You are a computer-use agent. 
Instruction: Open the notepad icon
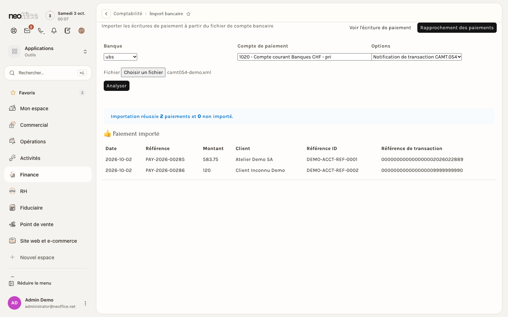[67, 31]
